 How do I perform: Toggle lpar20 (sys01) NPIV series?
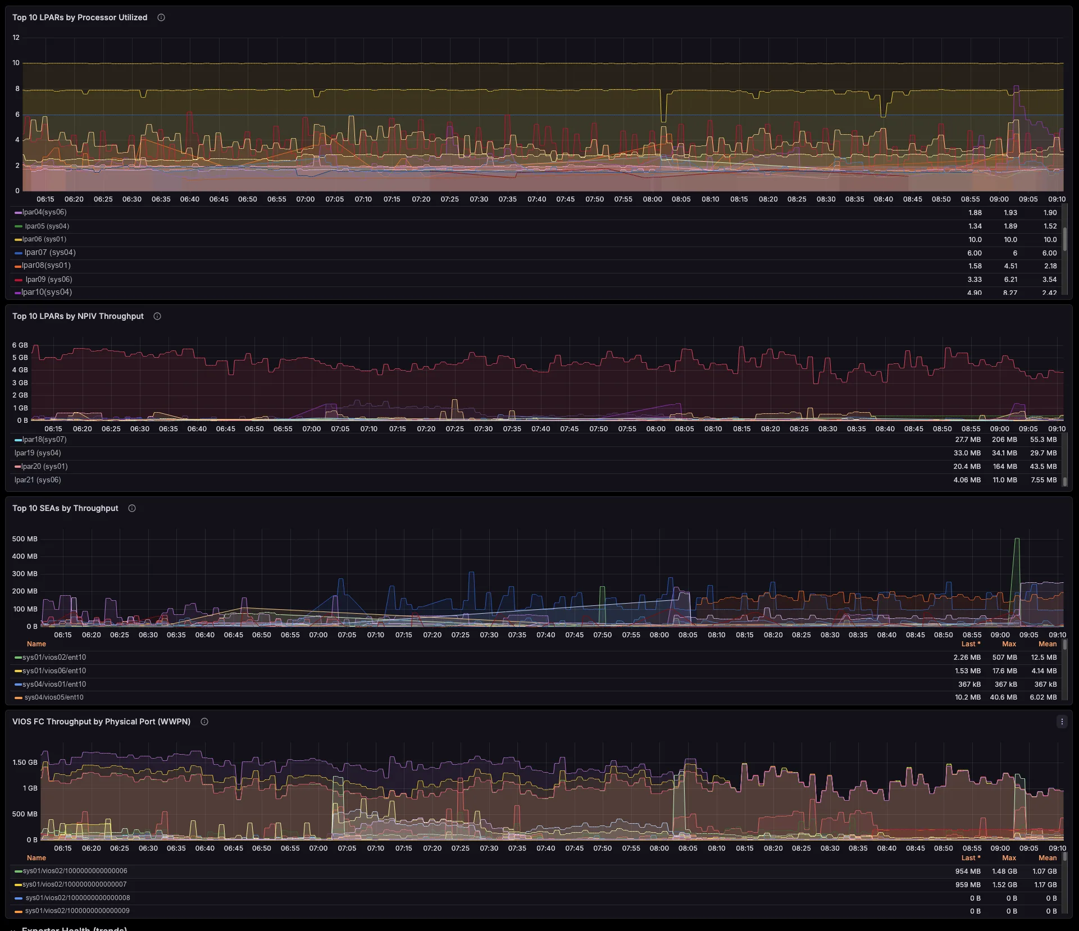tap(44, 467)
